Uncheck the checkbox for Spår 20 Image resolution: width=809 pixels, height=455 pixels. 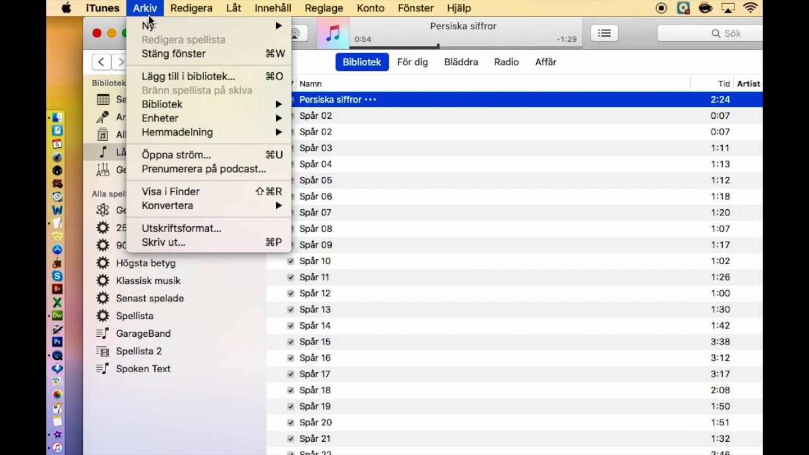click(x=291, y=422)
